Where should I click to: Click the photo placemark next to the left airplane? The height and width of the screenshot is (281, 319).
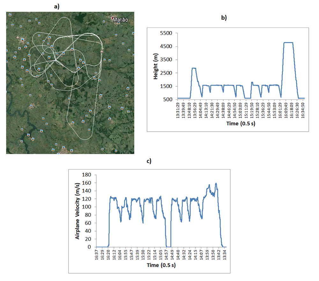[22, 40]
